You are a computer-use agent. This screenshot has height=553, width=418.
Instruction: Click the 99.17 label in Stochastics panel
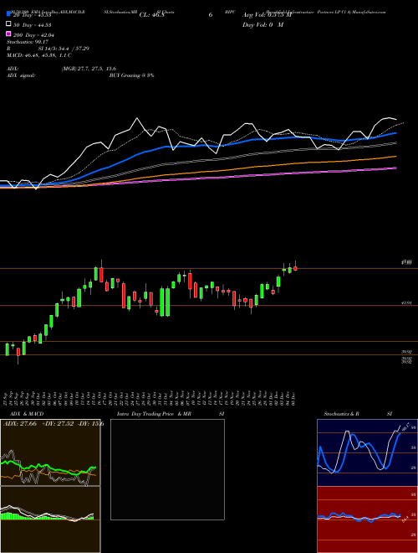[405, 426]
